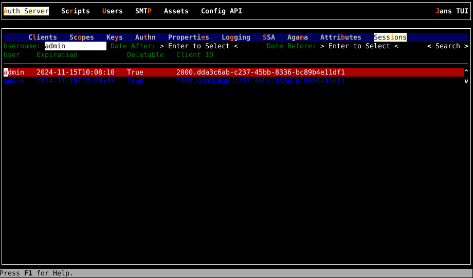473x278 pixels.
Task: Open the Config API tab
Action: [x=221, y=11]
